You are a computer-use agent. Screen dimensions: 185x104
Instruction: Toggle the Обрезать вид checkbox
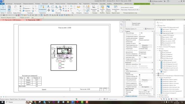140,75
